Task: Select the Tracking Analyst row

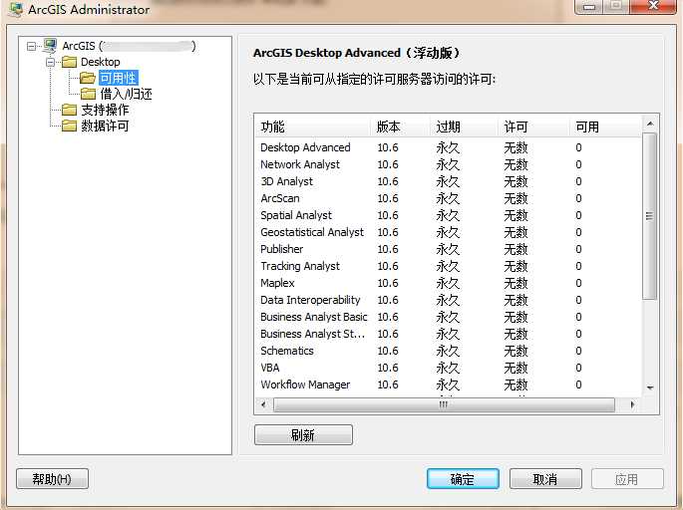Action: [x=449, y=266]
